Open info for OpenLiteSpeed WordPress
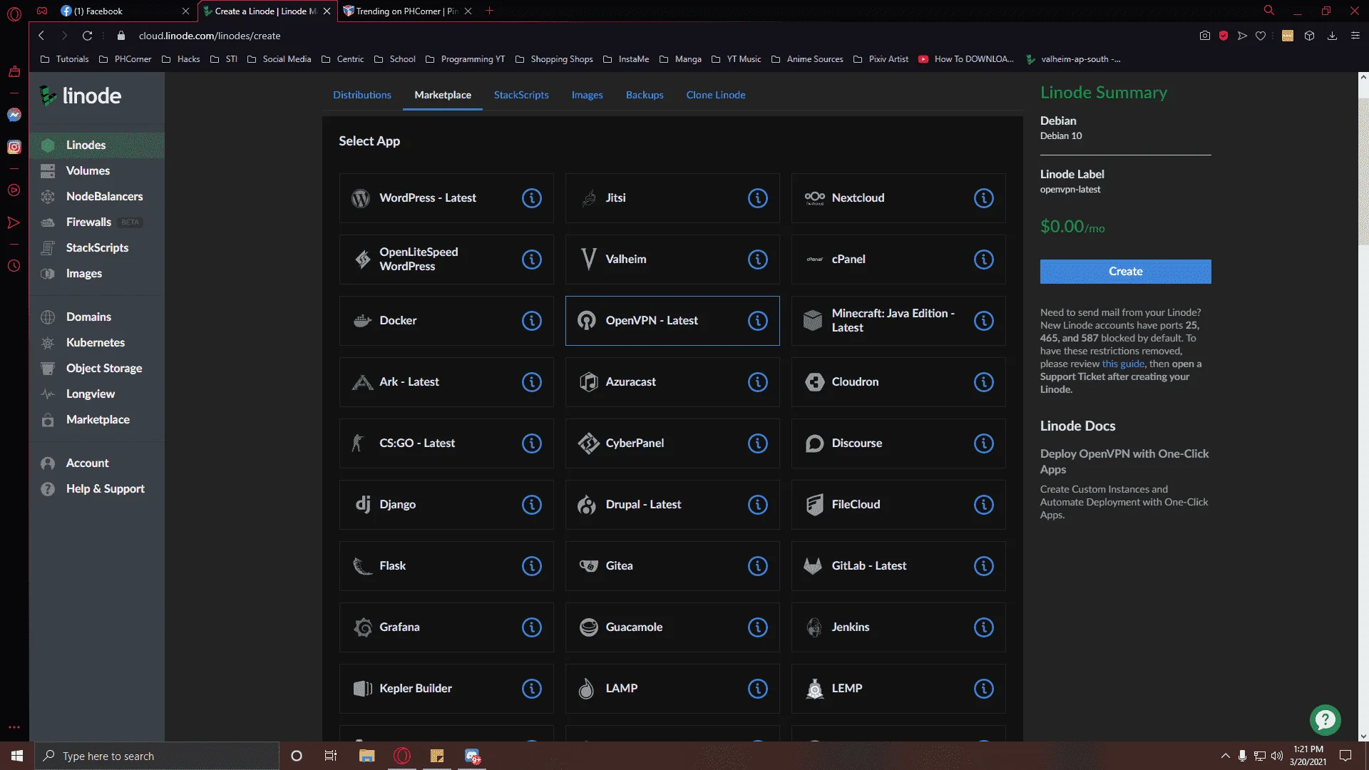This screenshot has height=770, width=1369. [532, 260]
